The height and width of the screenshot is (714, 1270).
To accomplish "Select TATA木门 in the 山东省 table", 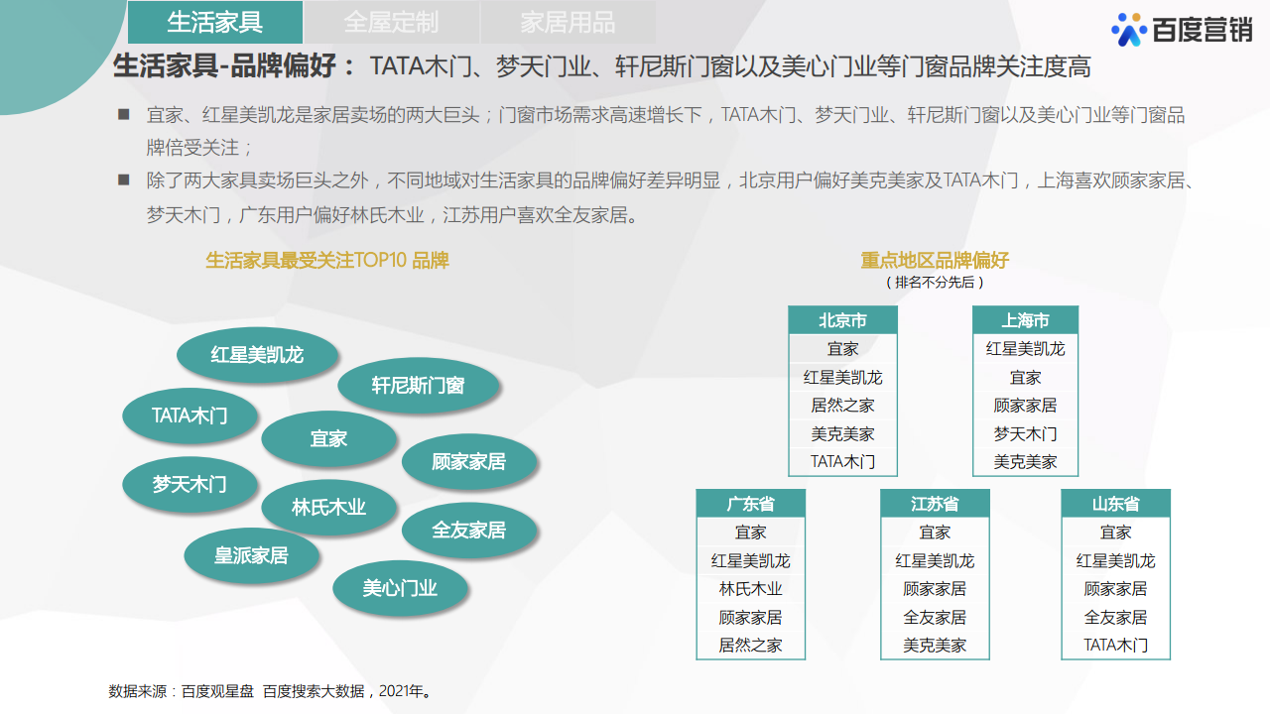I will pos(1115,645).
